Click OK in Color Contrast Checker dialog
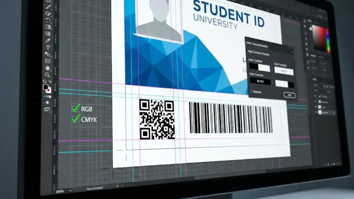354x199 pixels. (290, 95)
